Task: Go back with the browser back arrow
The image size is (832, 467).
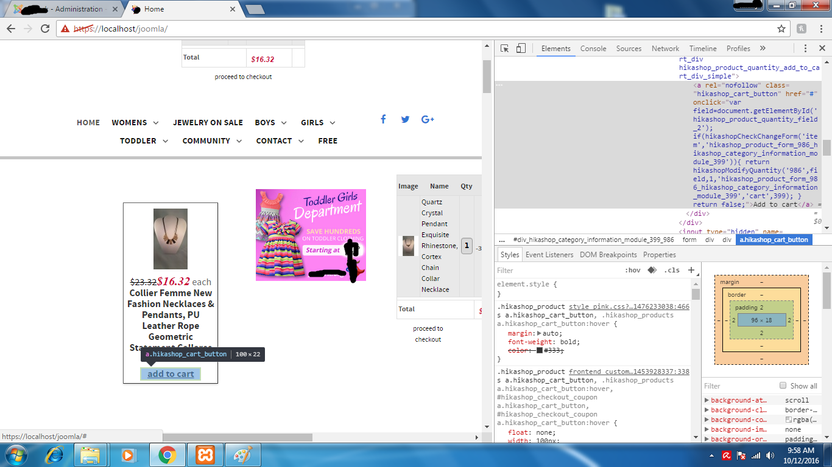Action: [11, 29]
